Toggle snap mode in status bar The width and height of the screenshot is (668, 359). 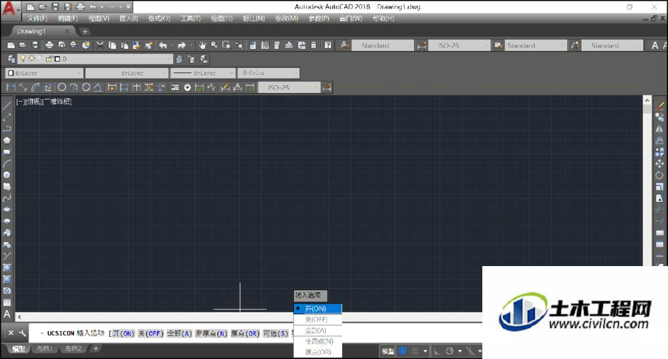point(415,352)
